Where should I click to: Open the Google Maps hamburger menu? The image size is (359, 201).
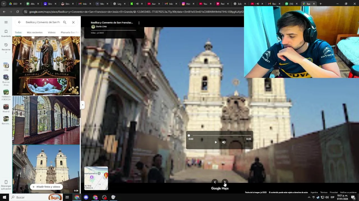pyautogui.click(x=6, y=22)
